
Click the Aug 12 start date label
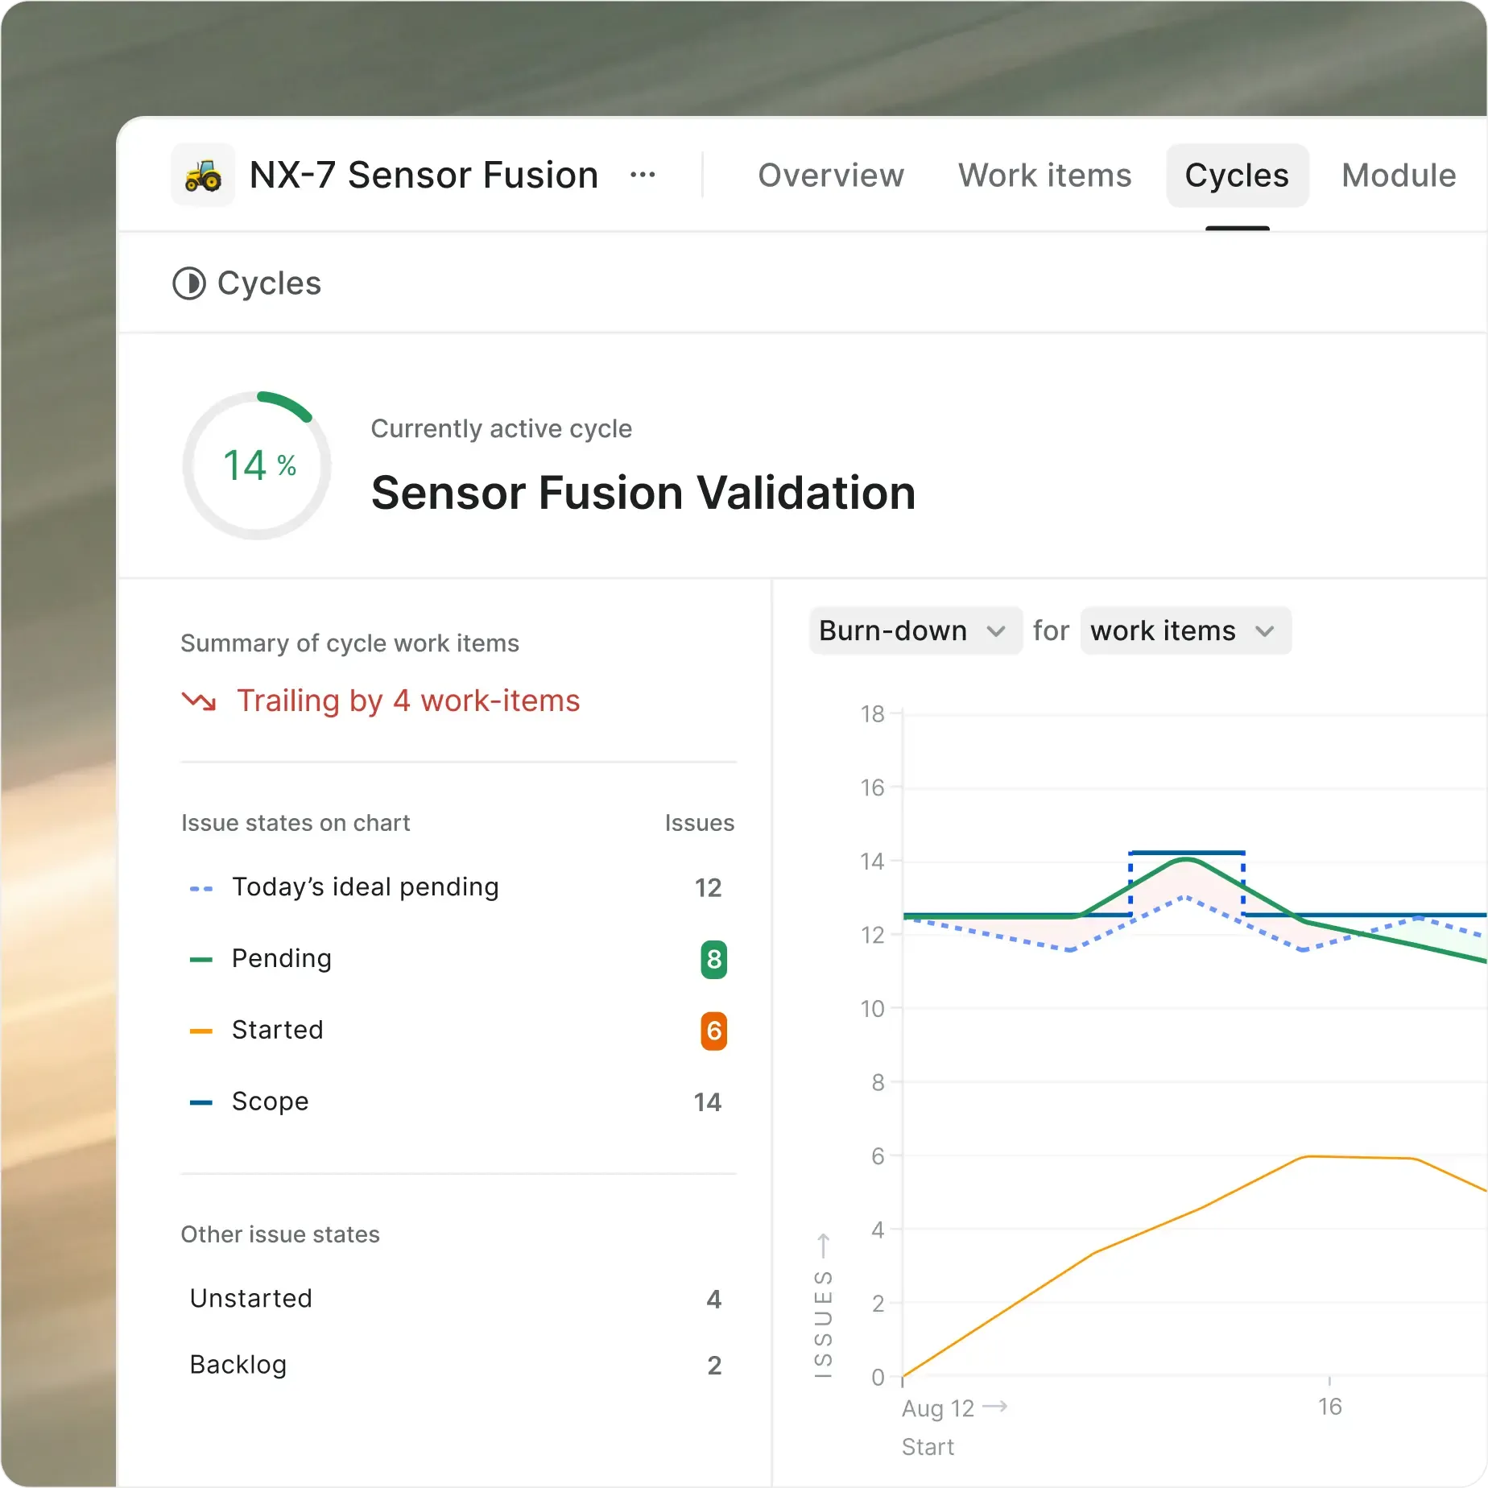[x=938, y=1409]
